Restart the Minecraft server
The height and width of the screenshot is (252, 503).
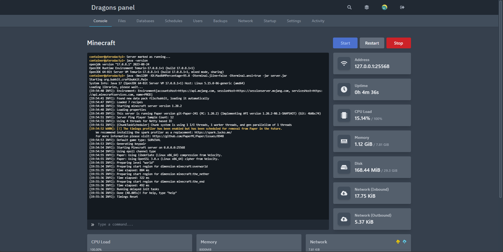[372, 43]
